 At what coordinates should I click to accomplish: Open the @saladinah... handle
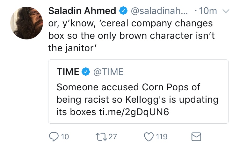pos(159,11)
